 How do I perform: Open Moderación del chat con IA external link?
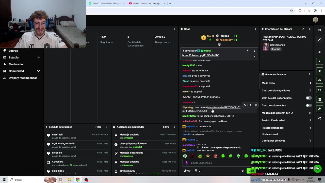tap(310, 113)
